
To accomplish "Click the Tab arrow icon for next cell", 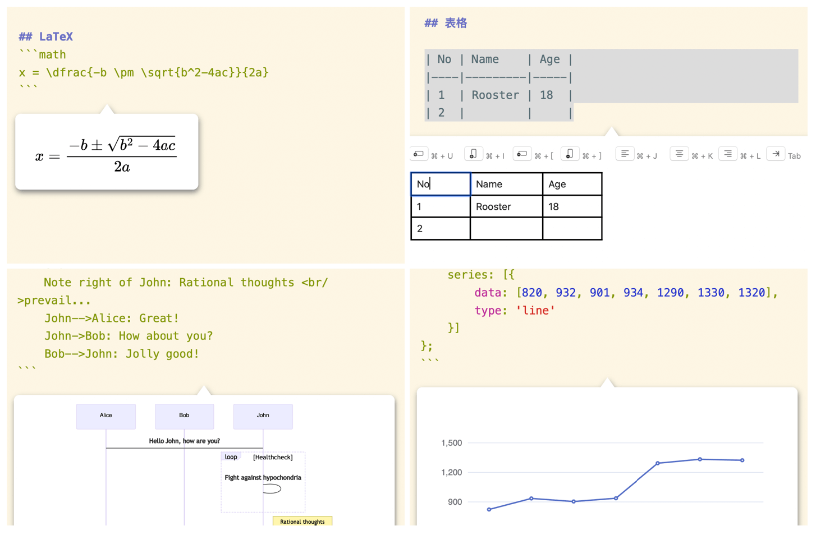I will pyautogui.click(x=776, y=154).
